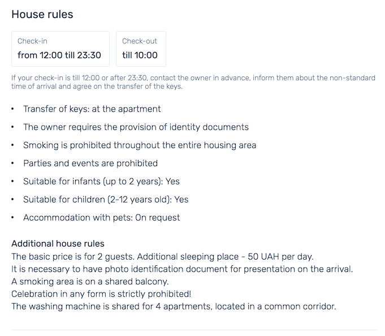Click the 'Suitable for infants' rule
Screen dimensions: 385x336
click(x=101, y=182)
